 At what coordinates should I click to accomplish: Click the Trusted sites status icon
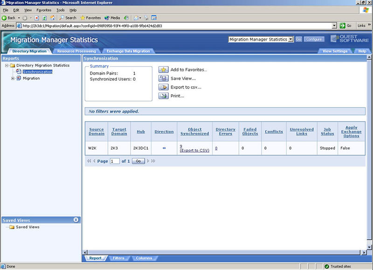tap(327, 266)
